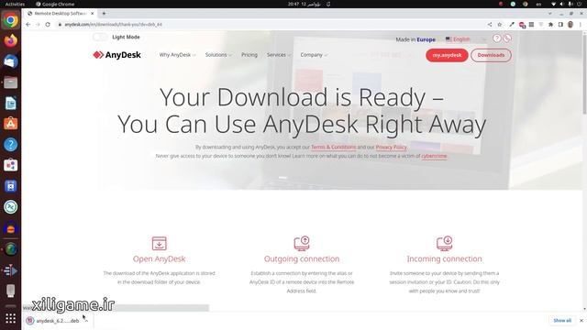Open download item options arrow

point(86,321)
